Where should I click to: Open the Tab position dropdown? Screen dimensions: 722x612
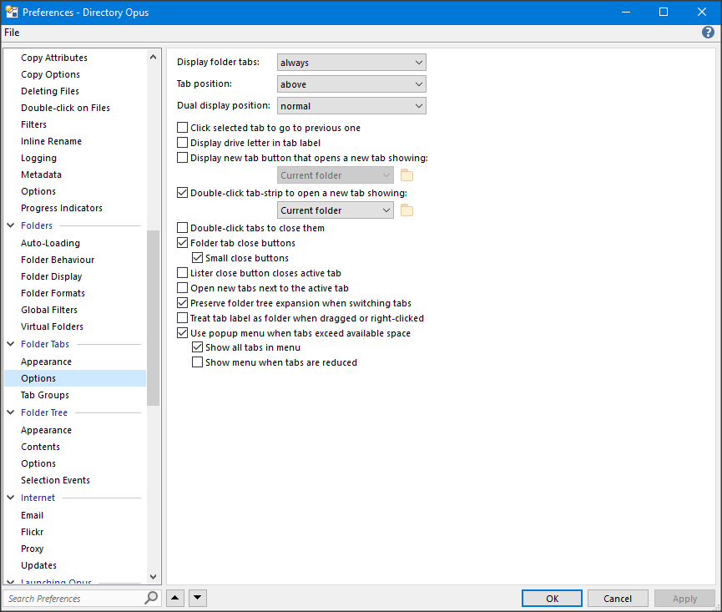[x=351, y=84]
